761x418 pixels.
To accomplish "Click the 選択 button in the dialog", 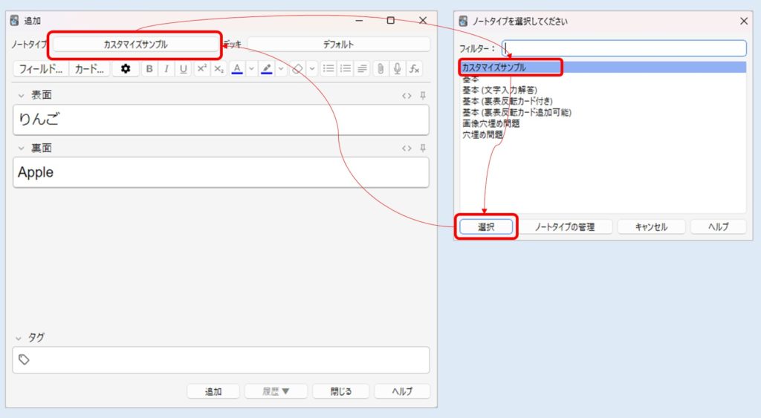I will (x=486, y=227).
